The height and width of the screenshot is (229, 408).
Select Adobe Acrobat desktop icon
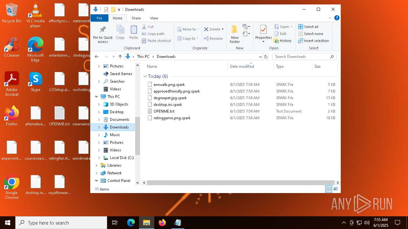[12, 84]
